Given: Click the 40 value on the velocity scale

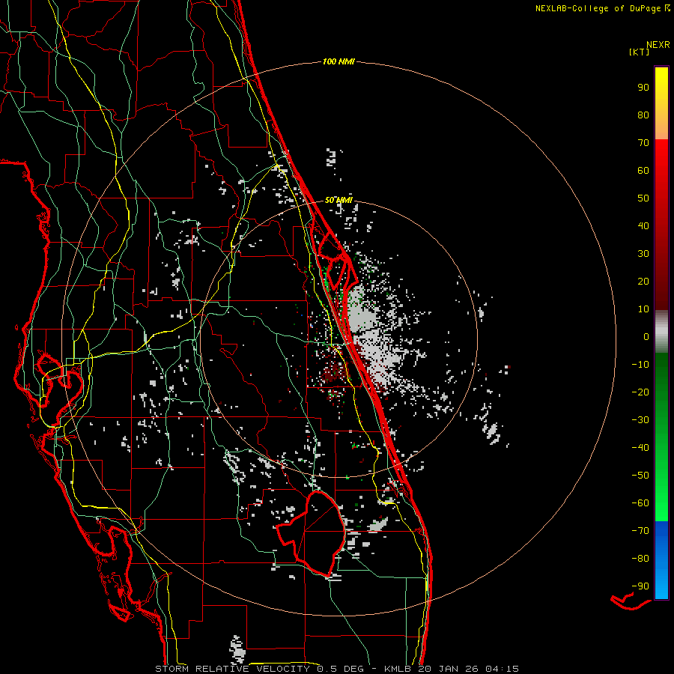Looking at the screenshot, I should pos(643,225).
